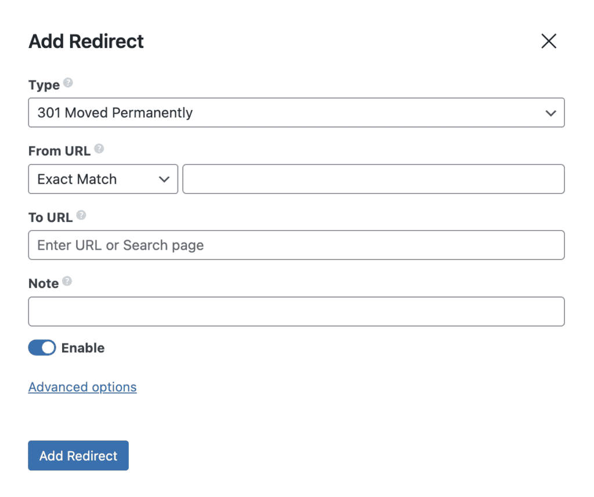View help for the To URL field
The image size is (594, 497).
[x=81, y=215]
